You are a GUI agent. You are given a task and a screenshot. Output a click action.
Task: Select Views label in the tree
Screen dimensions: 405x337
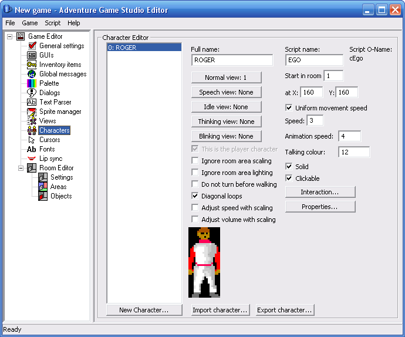48,121
